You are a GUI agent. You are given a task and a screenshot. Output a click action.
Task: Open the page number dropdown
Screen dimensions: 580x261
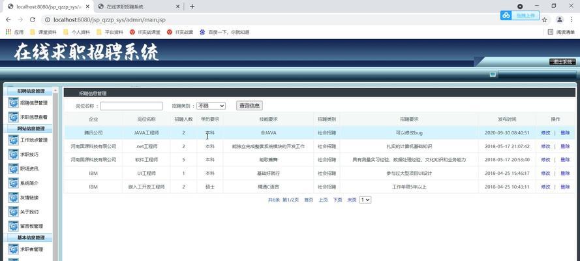pos(365,200)
